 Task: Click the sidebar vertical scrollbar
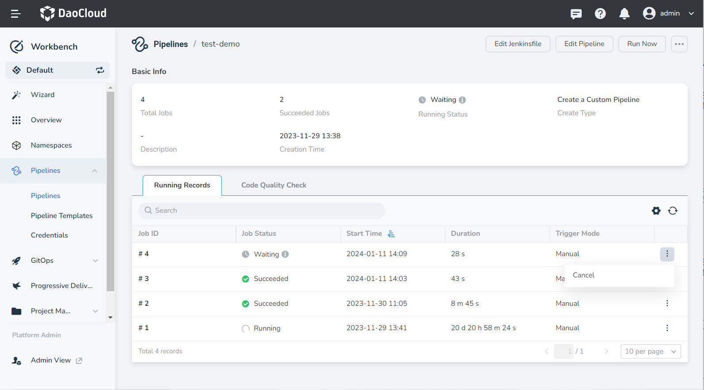(x=110, y=191)
